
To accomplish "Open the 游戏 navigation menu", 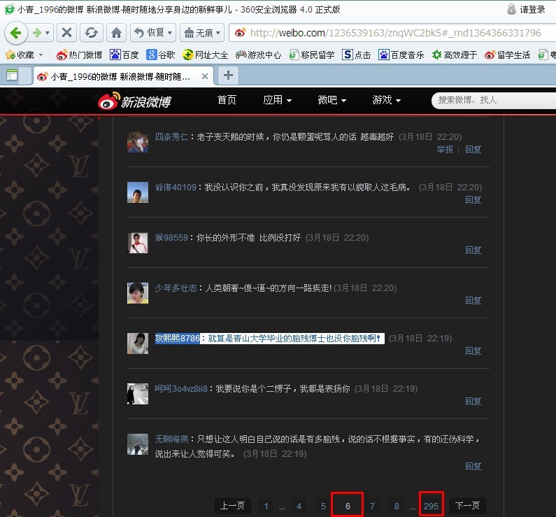I will point(386,100).
